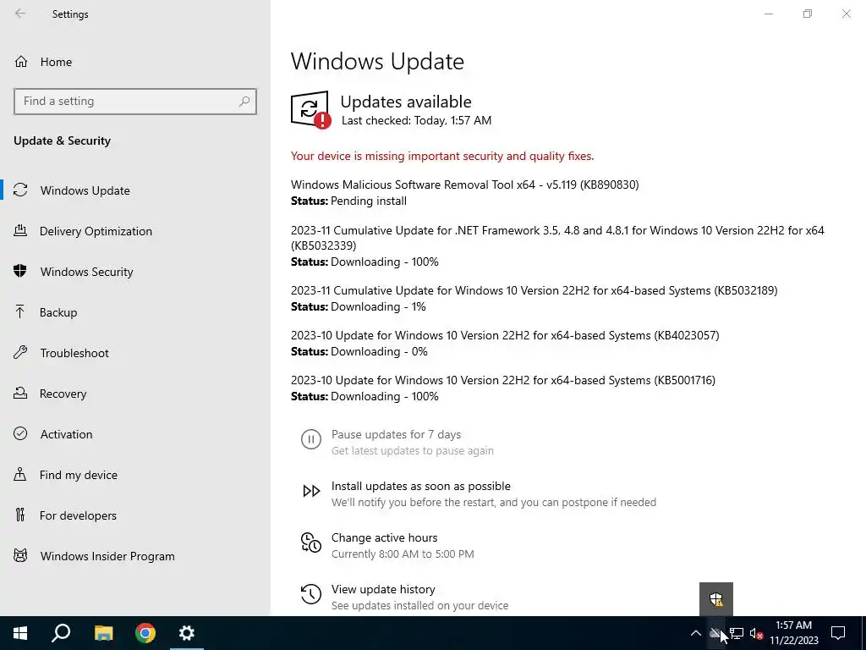This screenshot has height=650, width=866.
Task: Open the Windows Start menu
Action: point(20,633)
